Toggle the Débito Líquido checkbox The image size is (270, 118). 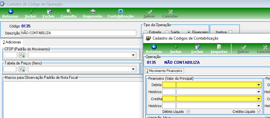coord(188,112)
